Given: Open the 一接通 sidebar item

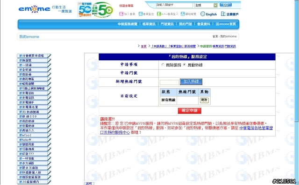Looking at the screenshot, I should (34, 65).
